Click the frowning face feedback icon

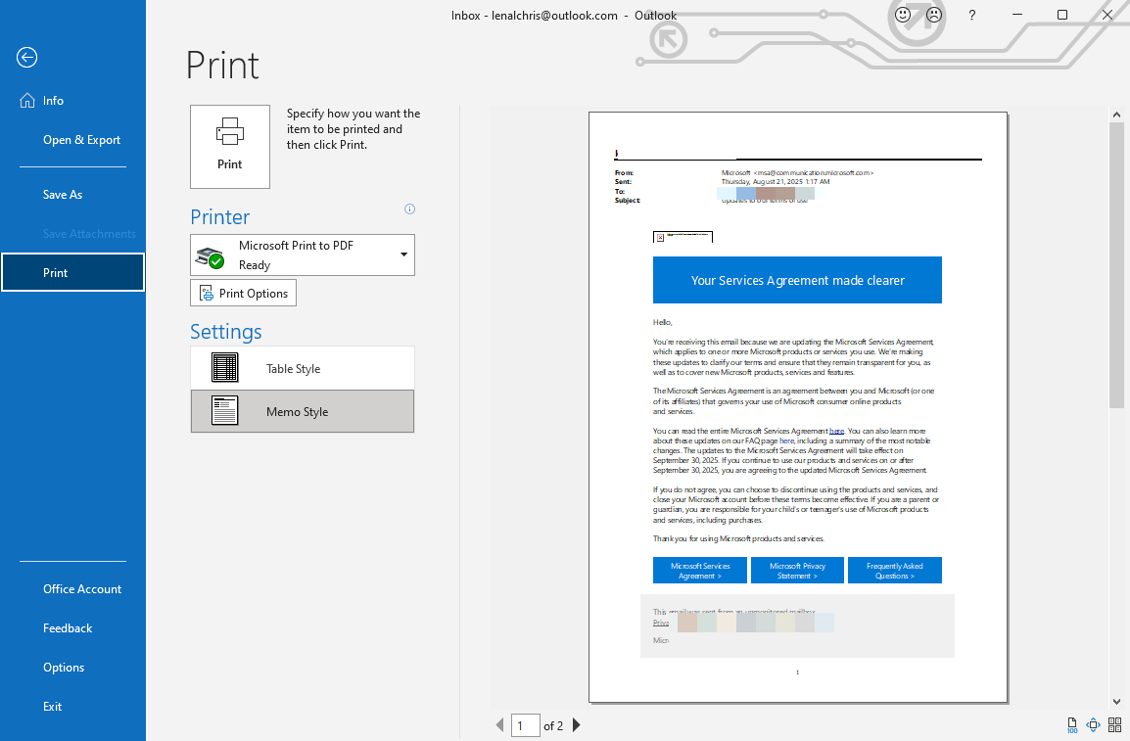coord(933,15)
